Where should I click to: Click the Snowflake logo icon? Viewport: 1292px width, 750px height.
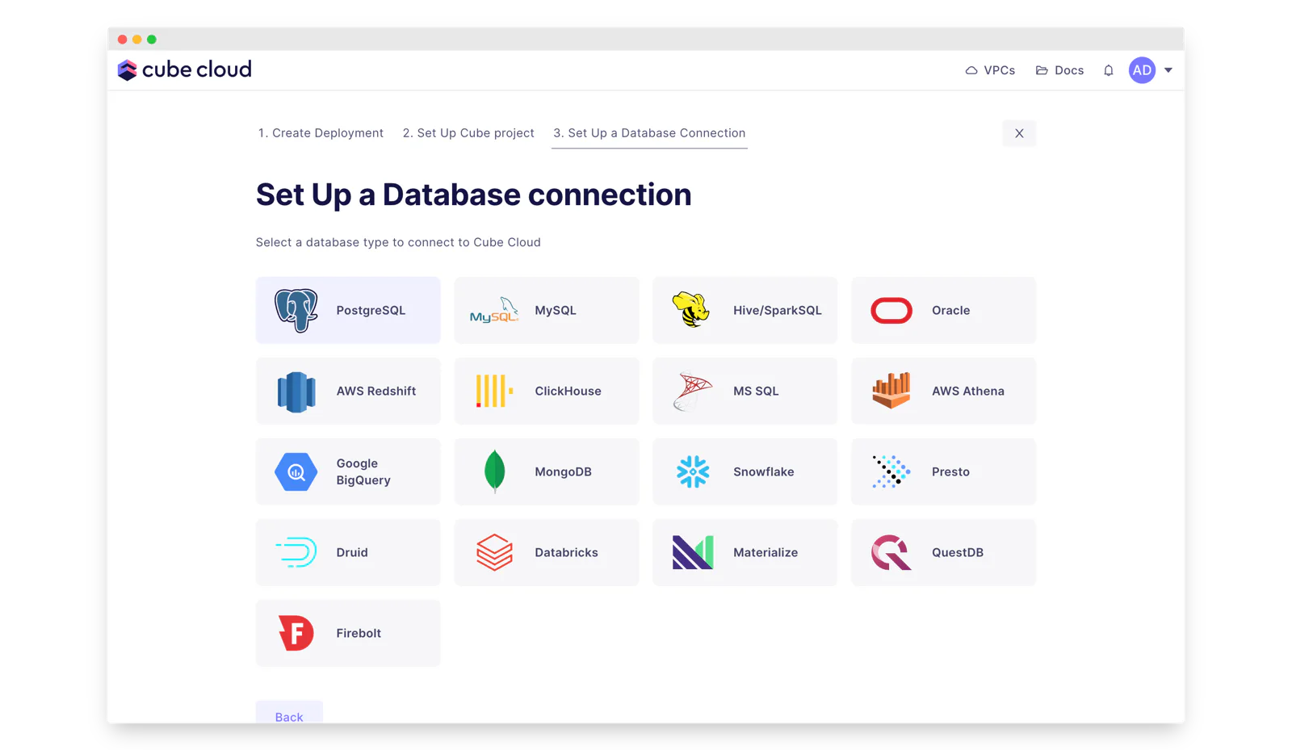(693, 471)
